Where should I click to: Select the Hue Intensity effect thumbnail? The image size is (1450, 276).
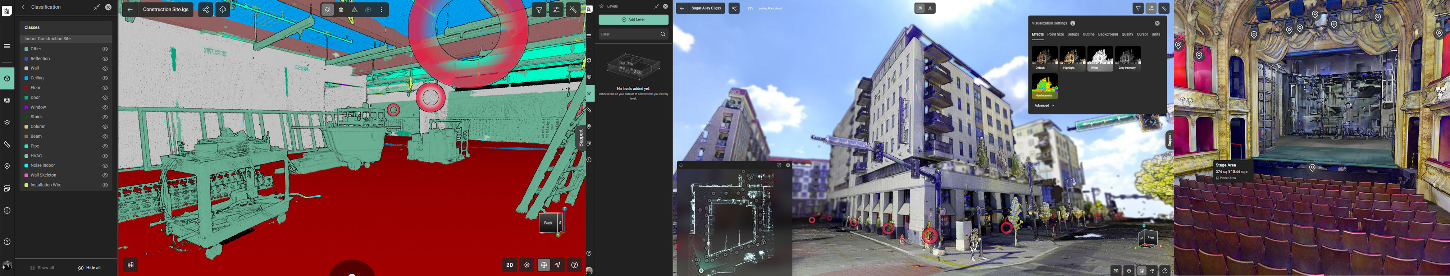click(x=1045, y=87)
